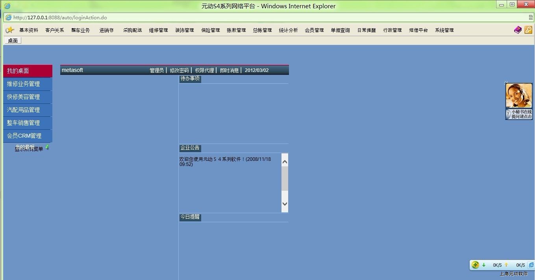Viewport: 535px width, 280px height.
Task: Open the 维修管理 menu
Action: click(x=158, y=30)
